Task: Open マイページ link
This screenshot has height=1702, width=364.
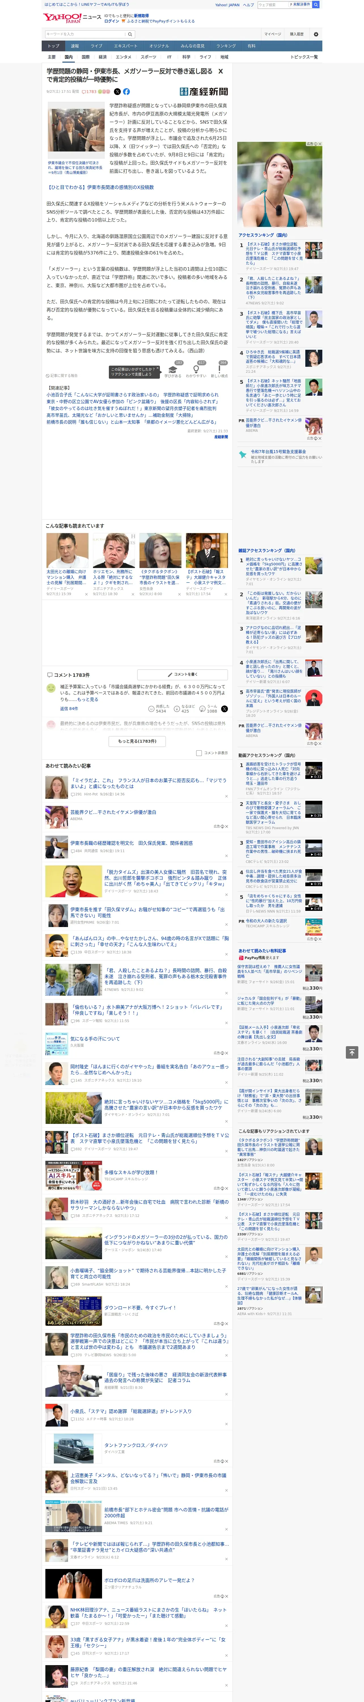Action: point(272,34)
